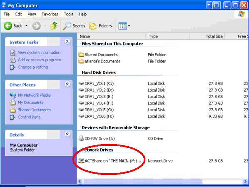Screen dimensions: 249x187
Task: Sort by the Total Size column header
Action: point(207,36)
